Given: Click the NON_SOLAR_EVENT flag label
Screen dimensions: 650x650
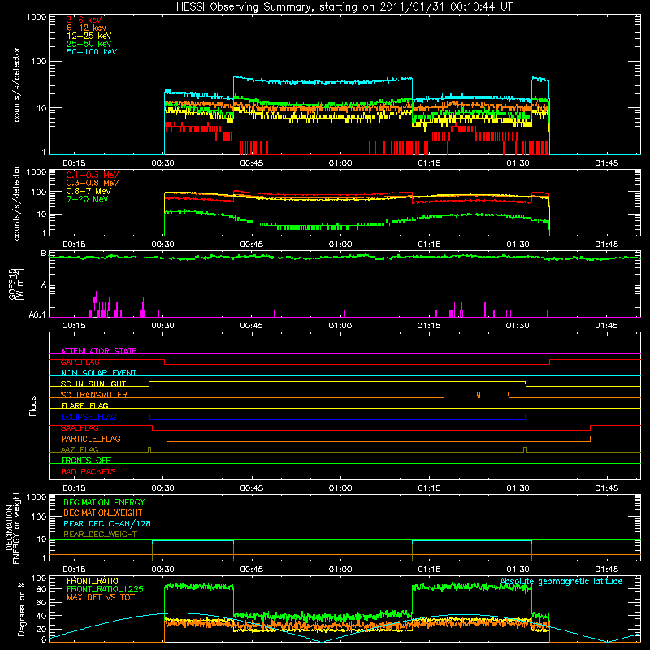Looking at the screenshot, I should pos(98,373).
